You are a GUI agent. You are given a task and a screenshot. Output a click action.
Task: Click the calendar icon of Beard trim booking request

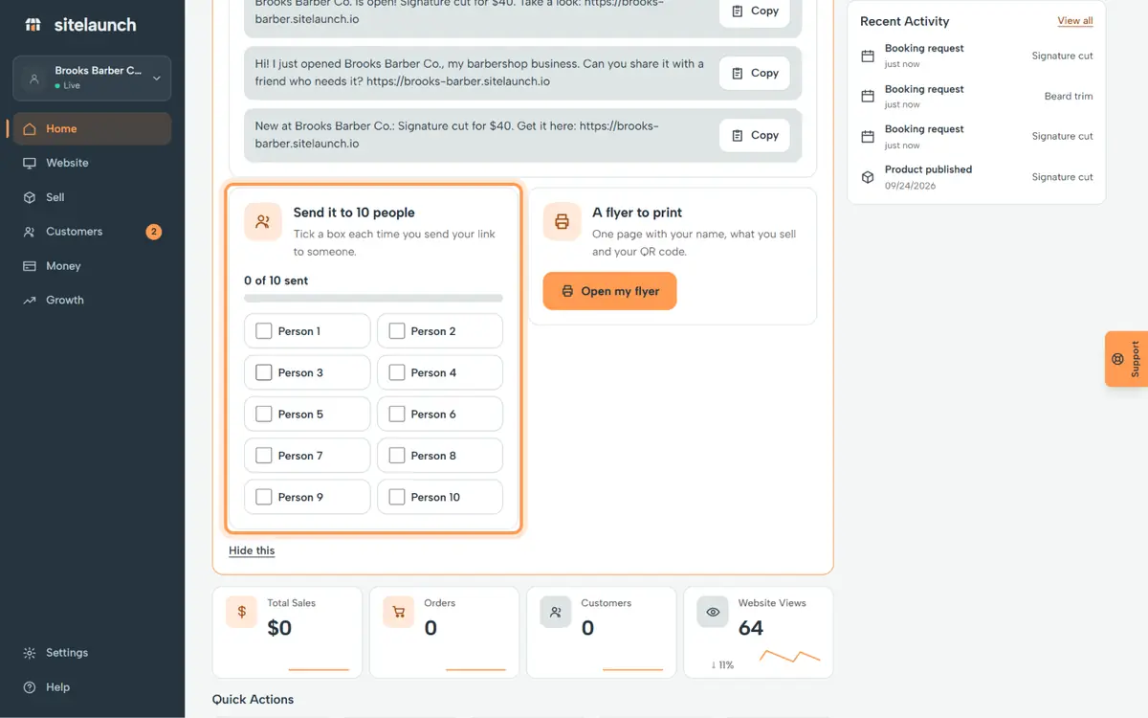point(868,97)
